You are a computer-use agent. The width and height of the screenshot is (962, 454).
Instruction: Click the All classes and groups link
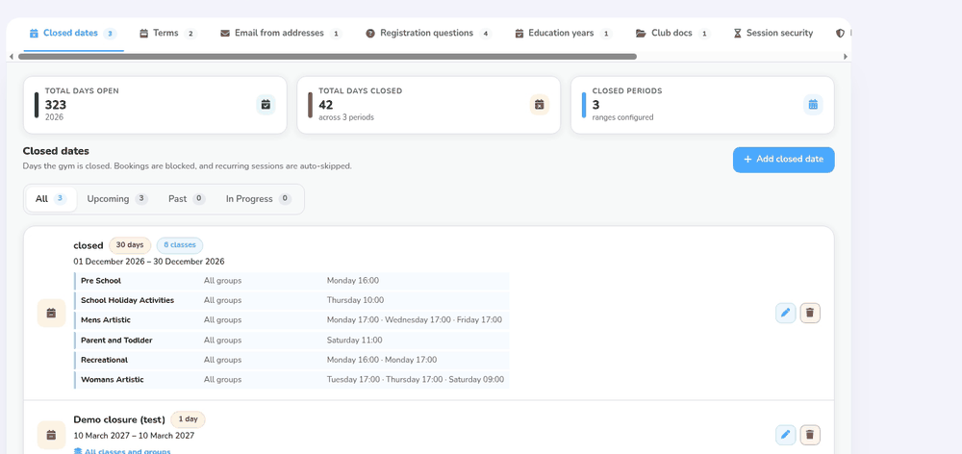click(x=122, y=451)
